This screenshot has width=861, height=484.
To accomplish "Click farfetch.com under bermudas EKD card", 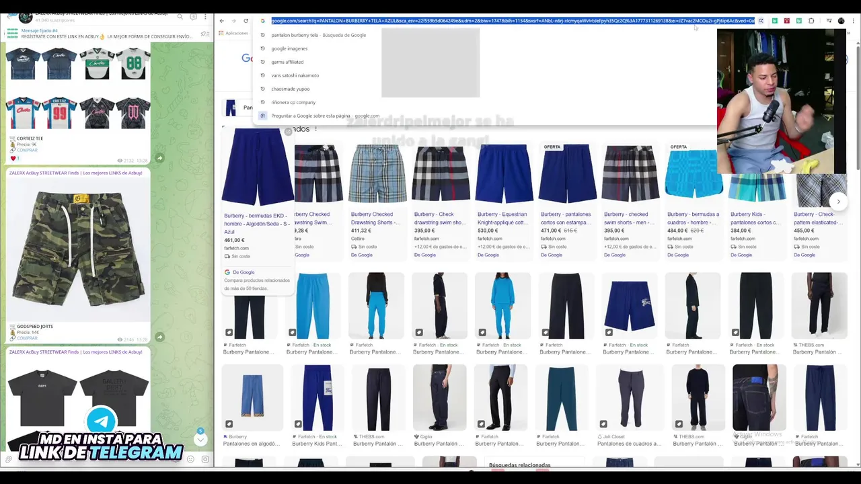I will (x=236, y=248).
